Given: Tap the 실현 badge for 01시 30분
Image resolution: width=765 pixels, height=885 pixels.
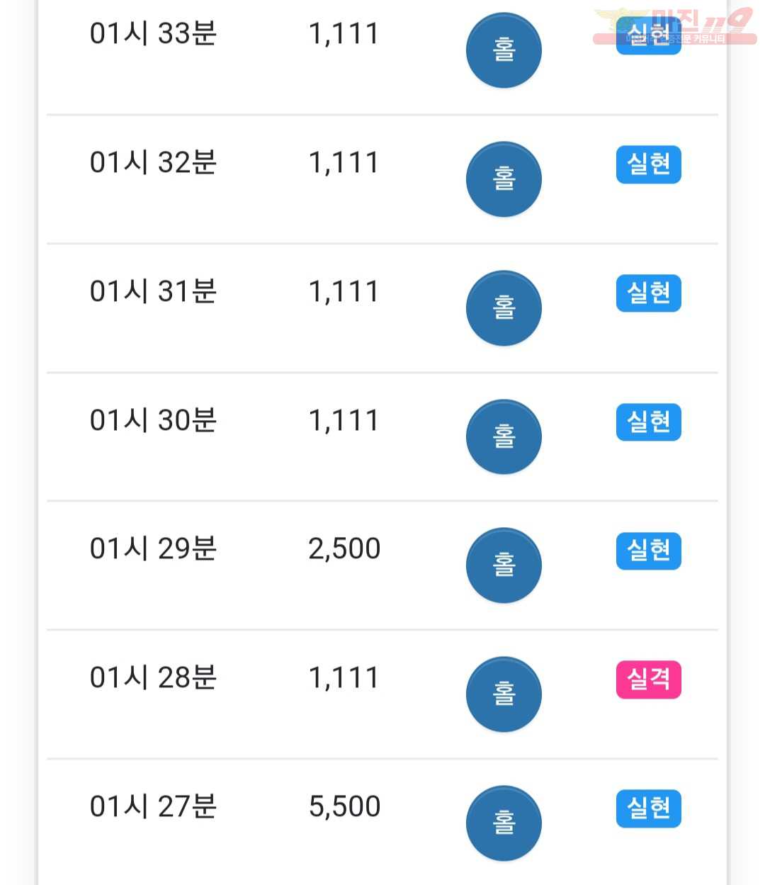Looking at the screenshot, I should 649,422.
